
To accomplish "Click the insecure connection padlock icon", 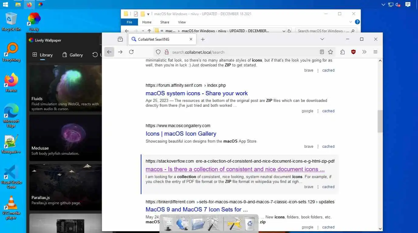I will (x=166, y=52).
